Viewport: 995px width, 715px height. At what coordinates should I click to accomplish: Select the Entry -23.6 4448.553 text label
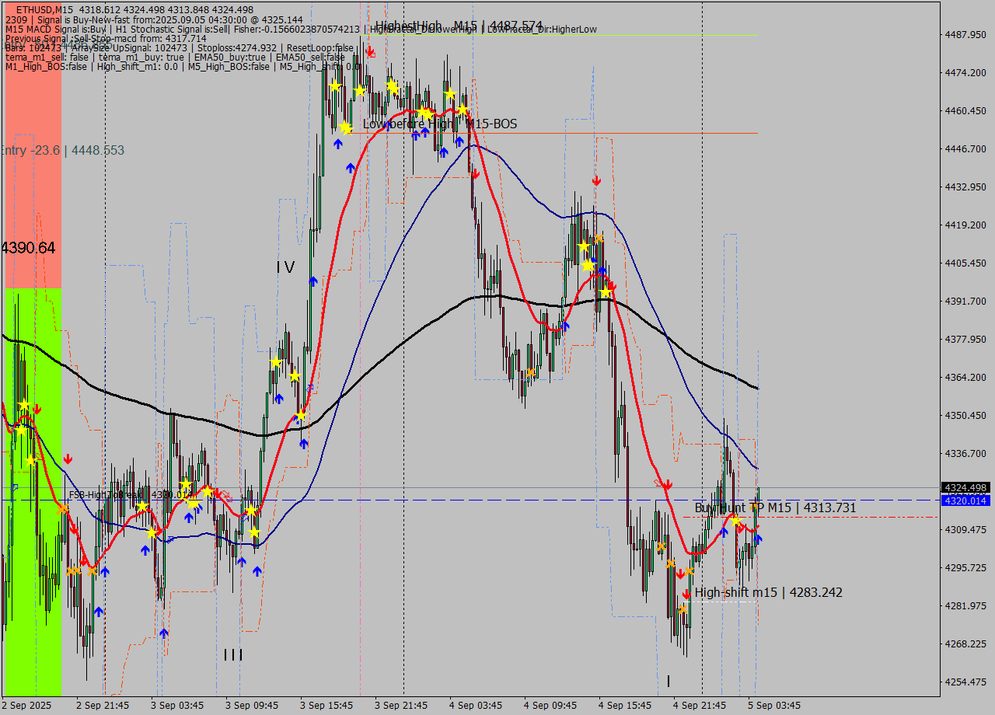(x=62, y=150)
